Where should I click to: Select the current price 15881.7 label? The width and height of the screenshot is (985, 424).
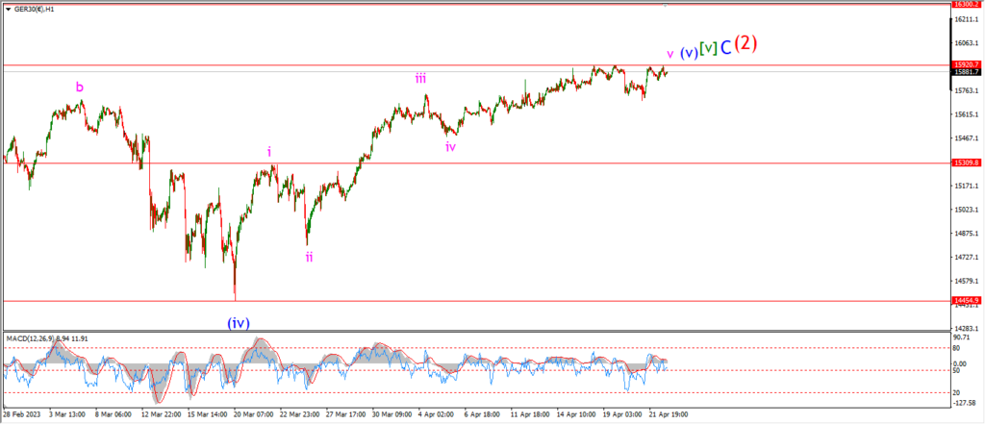(965, 71)
